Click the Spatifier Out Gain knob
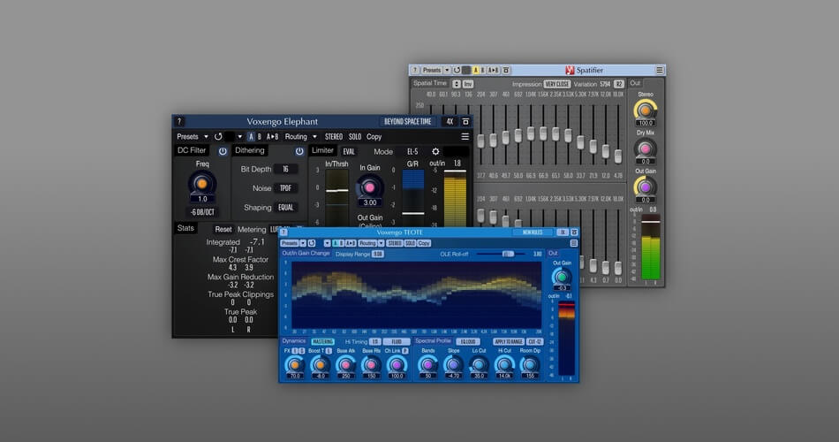The width and height of the screenshot is (839, 442). [x=646, y=187]
